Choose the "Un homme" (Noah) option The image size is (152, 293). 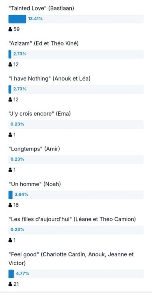click(x=35, y=184)
